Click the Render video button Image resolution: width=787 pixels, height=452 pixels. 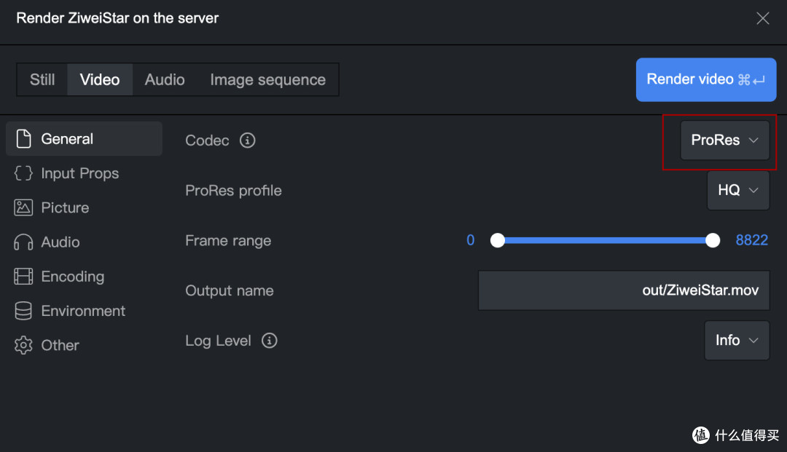705,79
